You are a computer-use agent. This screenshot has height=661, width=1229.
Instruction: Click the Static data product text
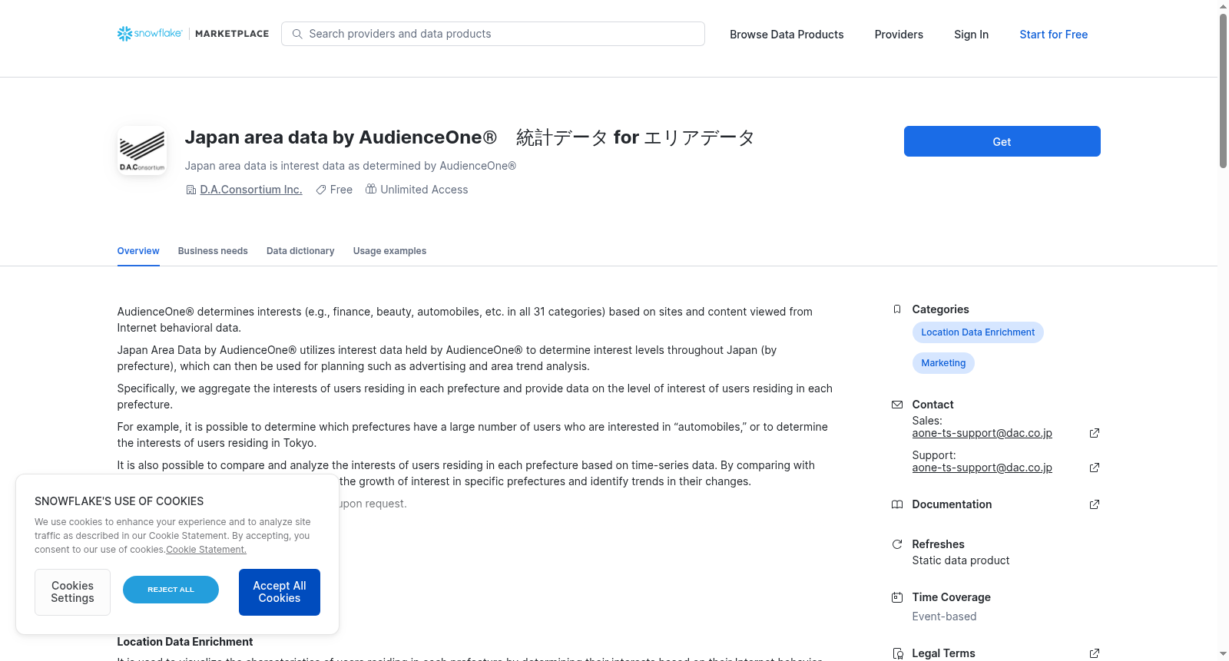click(961, 560)
